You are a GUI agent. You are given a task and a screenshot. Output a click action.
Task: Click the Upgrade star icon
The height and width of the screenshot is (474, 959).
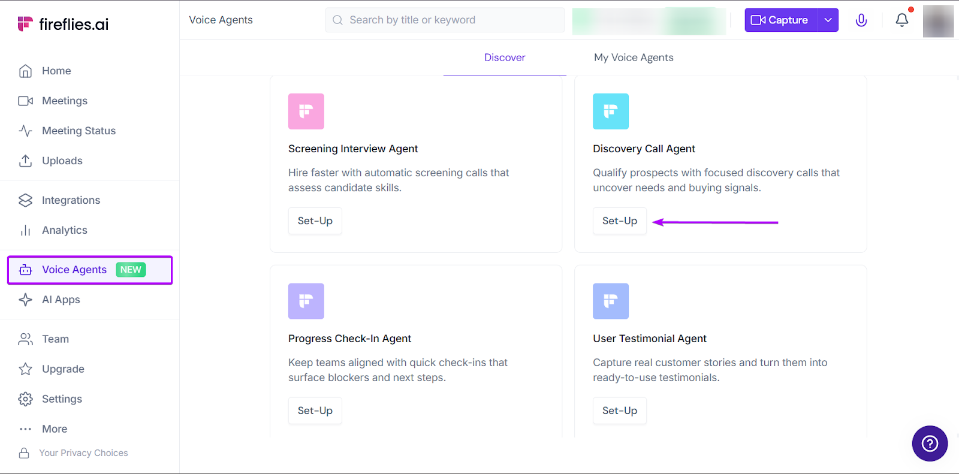pyautogui.click(x=25, y=369)
